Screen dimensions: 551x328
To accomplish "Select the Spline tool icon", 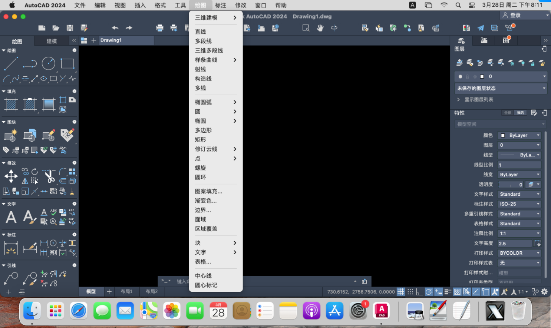I will click(16, 79).
